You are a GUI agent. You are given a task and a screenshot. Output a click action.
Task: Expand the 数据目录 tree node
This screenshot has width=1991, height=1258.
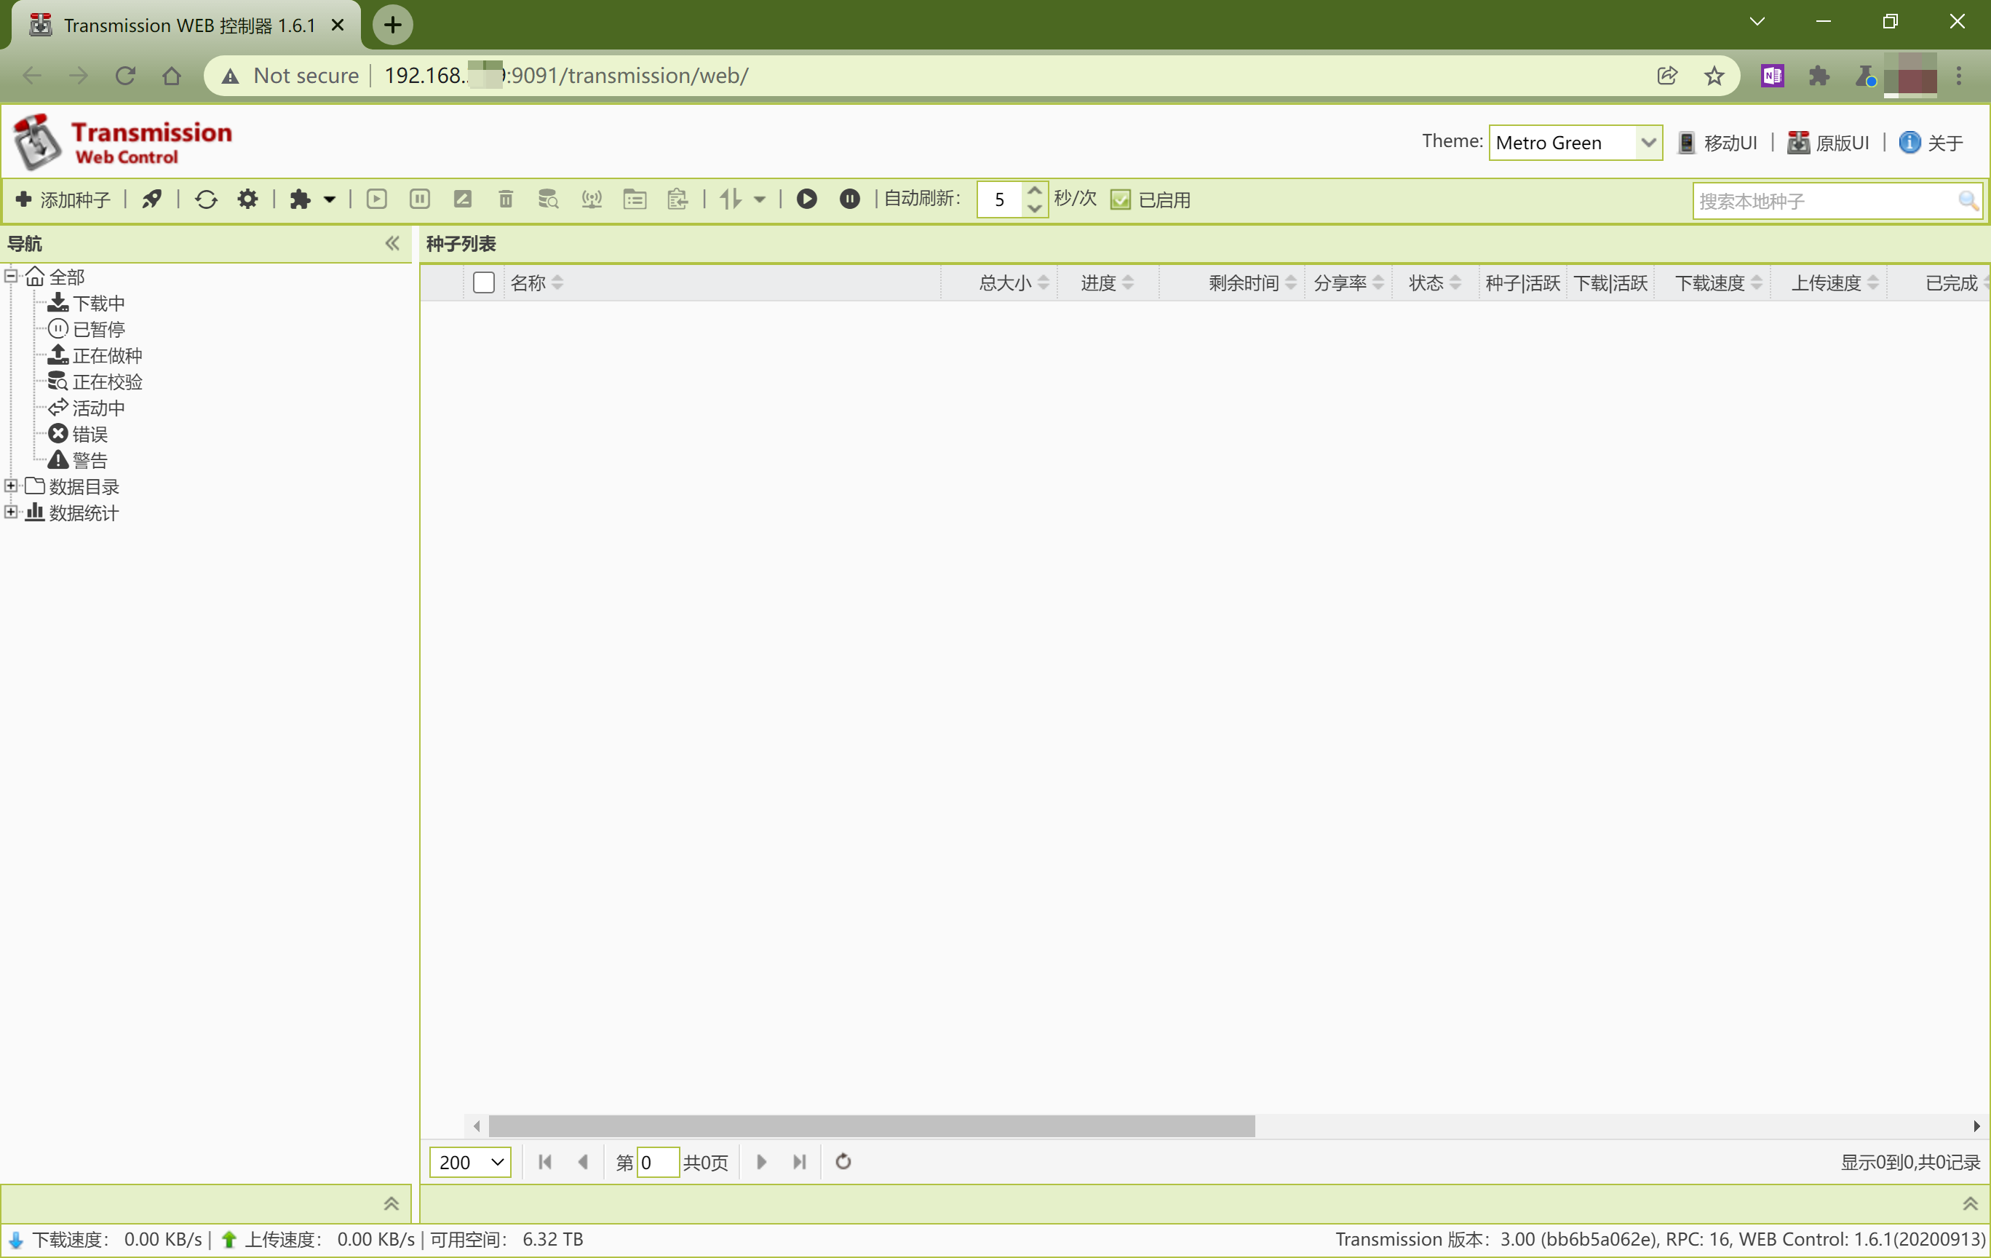[x=11, y=486]
